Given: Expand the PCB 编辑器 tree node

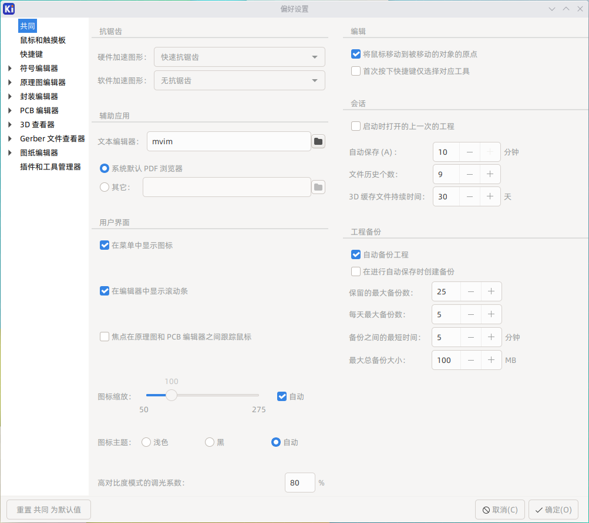Looking at the screenshot, I should [x=10, y=110].
